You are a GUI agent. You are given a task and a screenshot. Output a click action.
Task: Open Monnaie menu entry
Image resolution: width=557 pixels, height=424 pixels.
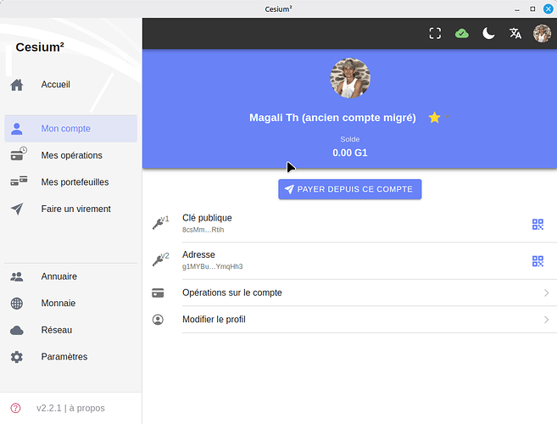(x=70, y=304)
